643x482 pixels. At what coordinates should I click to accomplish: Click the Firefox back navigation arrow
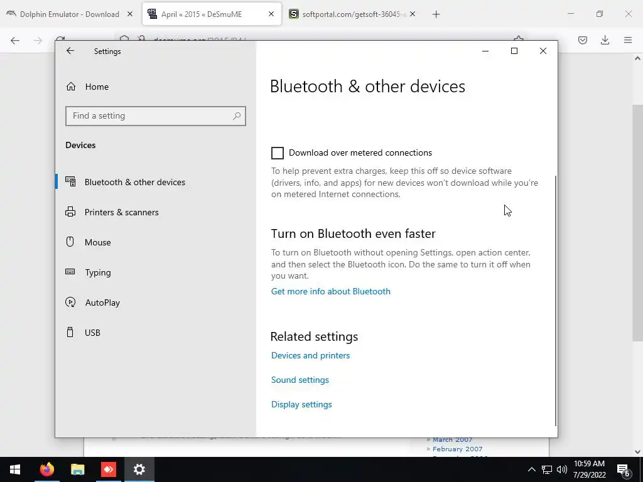point(15,40)
